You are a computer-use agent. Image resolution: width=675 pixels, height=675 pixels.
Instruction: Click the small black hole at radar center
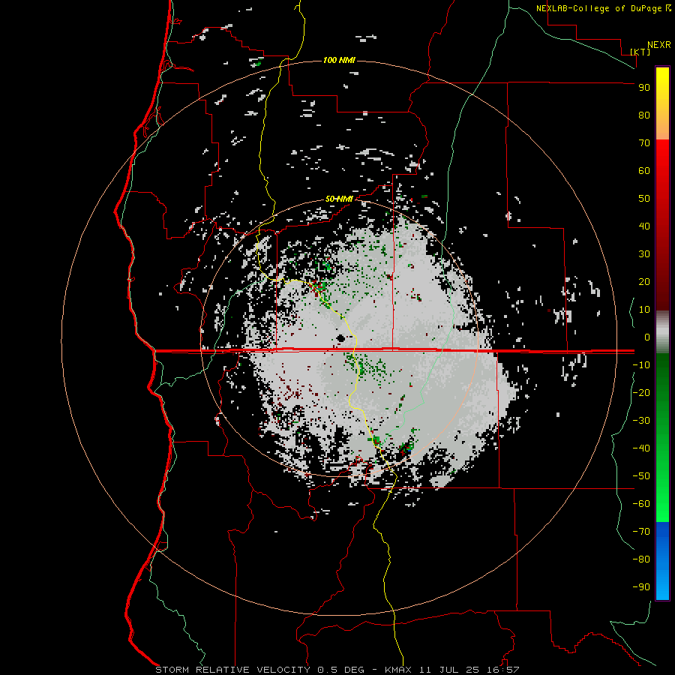(x=341, y=338)
